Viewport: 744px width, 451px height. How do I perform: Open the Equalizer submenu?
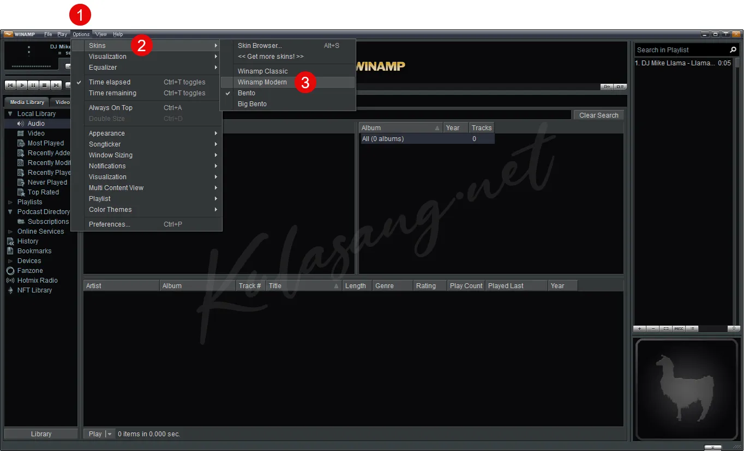click(146, 68)
